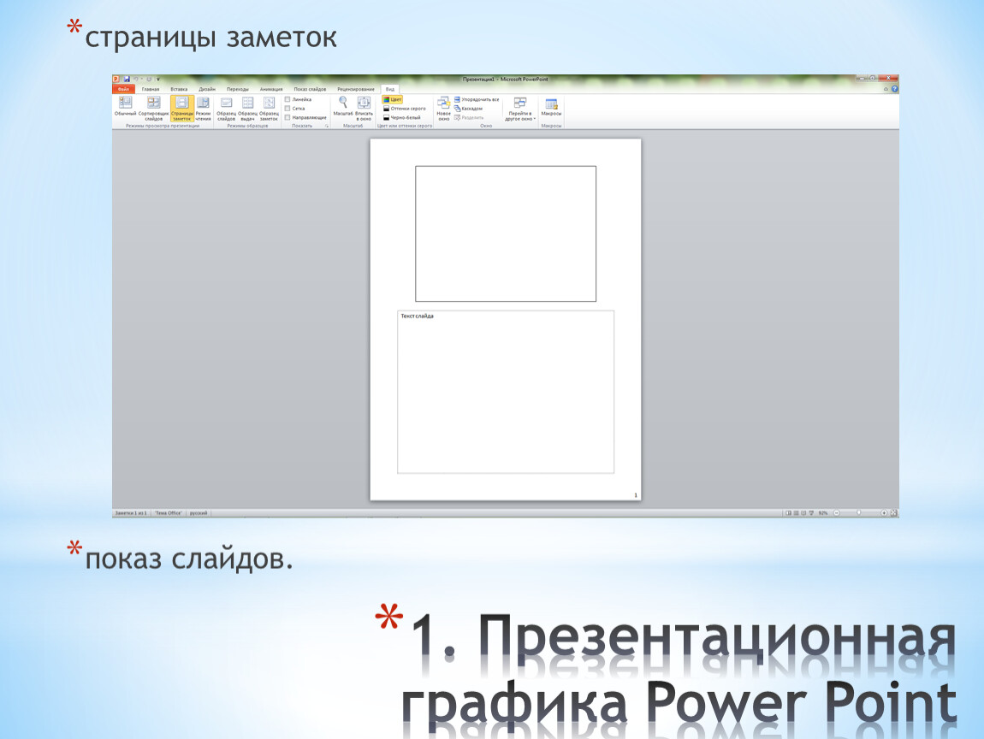The width and height of the screenshot is (984, 739).
Task: Select Страницы заметок view button
Action: (182, 108)
